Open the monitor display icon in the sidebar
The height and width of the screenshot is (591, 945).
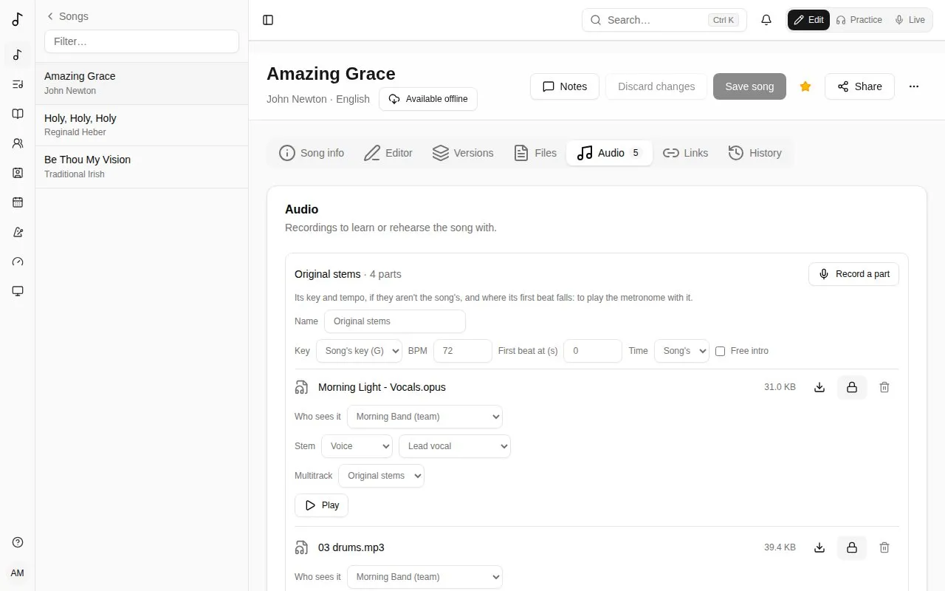[x=18, y=291]
